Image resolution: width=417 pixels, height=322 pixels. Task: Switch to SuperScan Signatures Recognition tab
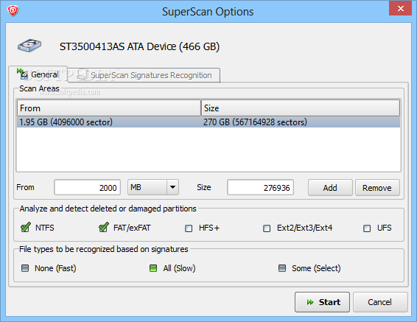click(144, 75)
